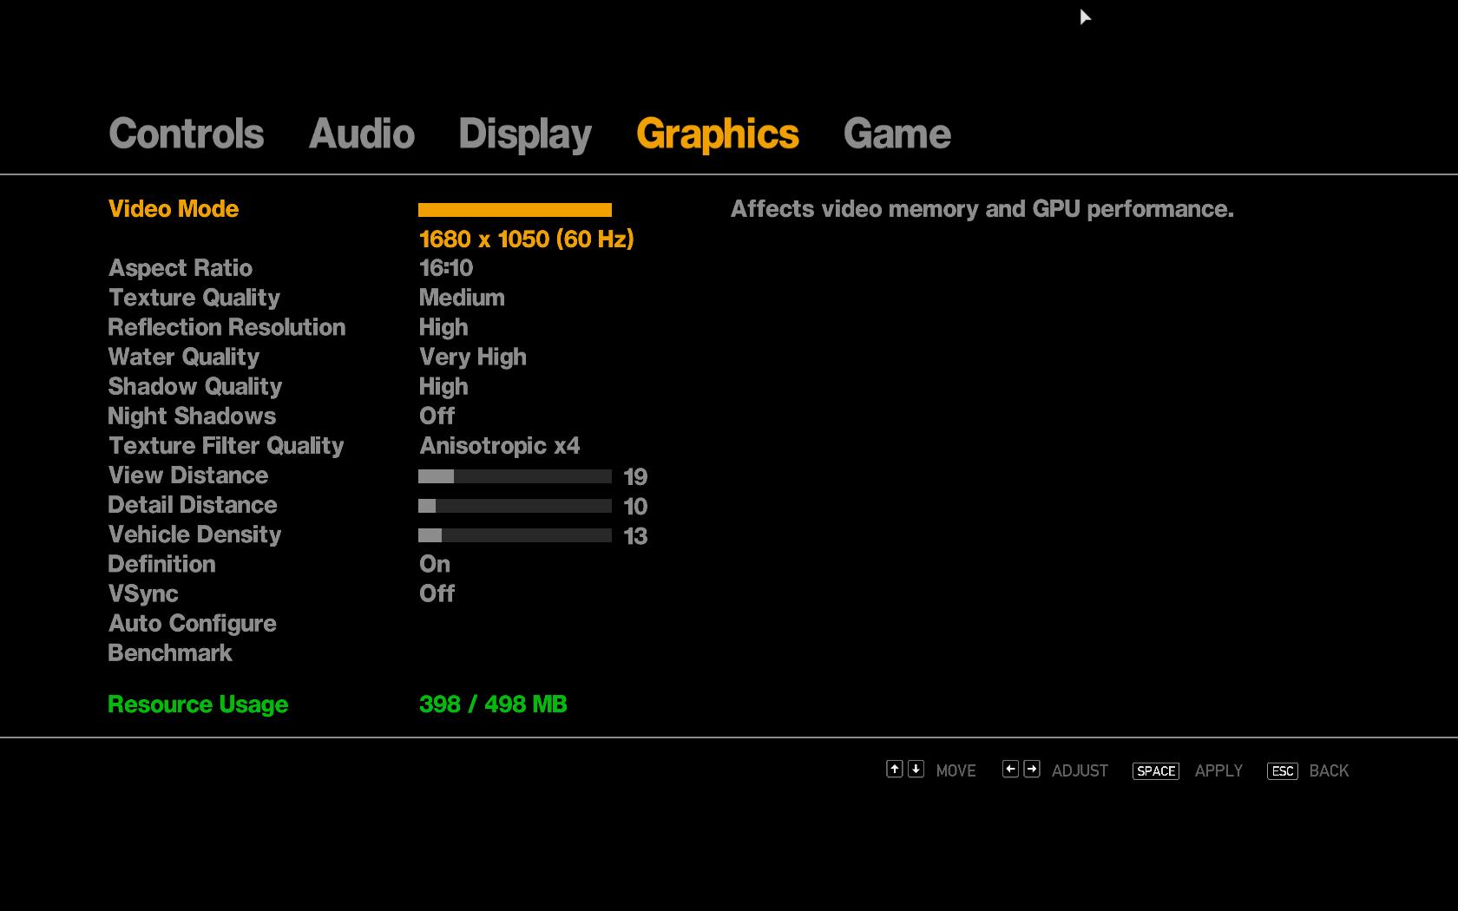Run Auto Configure
This screenshot has height=911, width=1458.
[x=192, y=623]
